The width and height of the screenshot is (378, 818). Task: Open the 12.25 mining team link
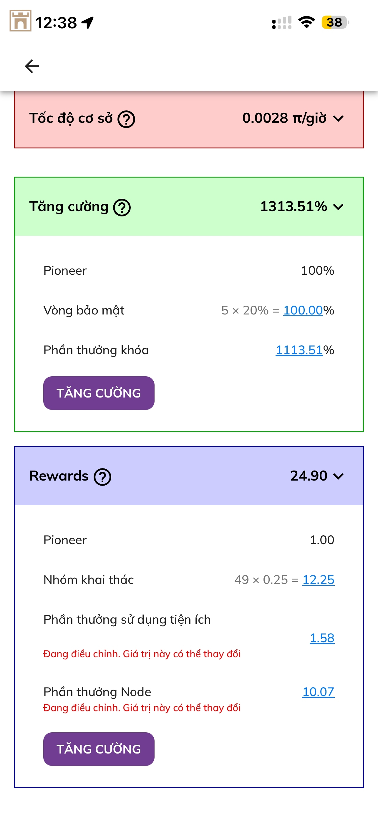[x=318, y=580]
